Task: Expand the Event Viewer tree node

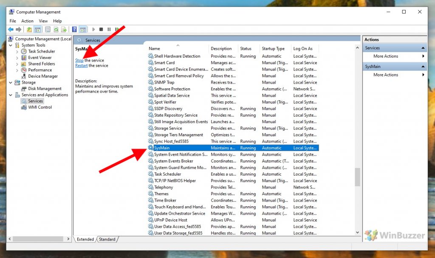Action: 17,58
